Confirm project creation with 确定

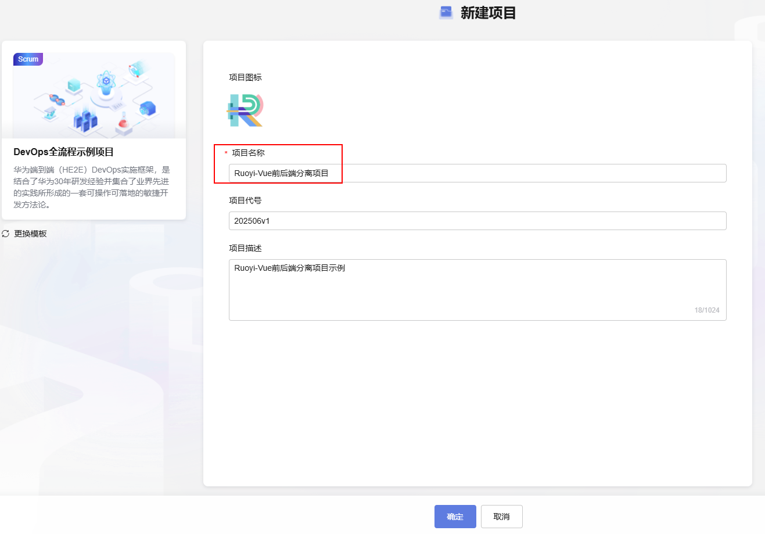click(x=455, y=517)
